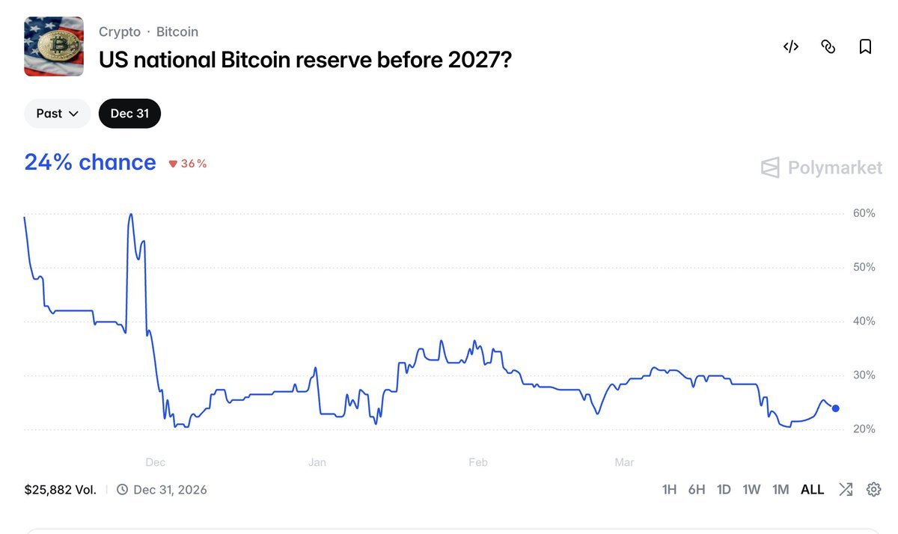Enable the 6H chart timeframe
The height and width of the screenshot is (534, 898).
(x=697, y=489)
